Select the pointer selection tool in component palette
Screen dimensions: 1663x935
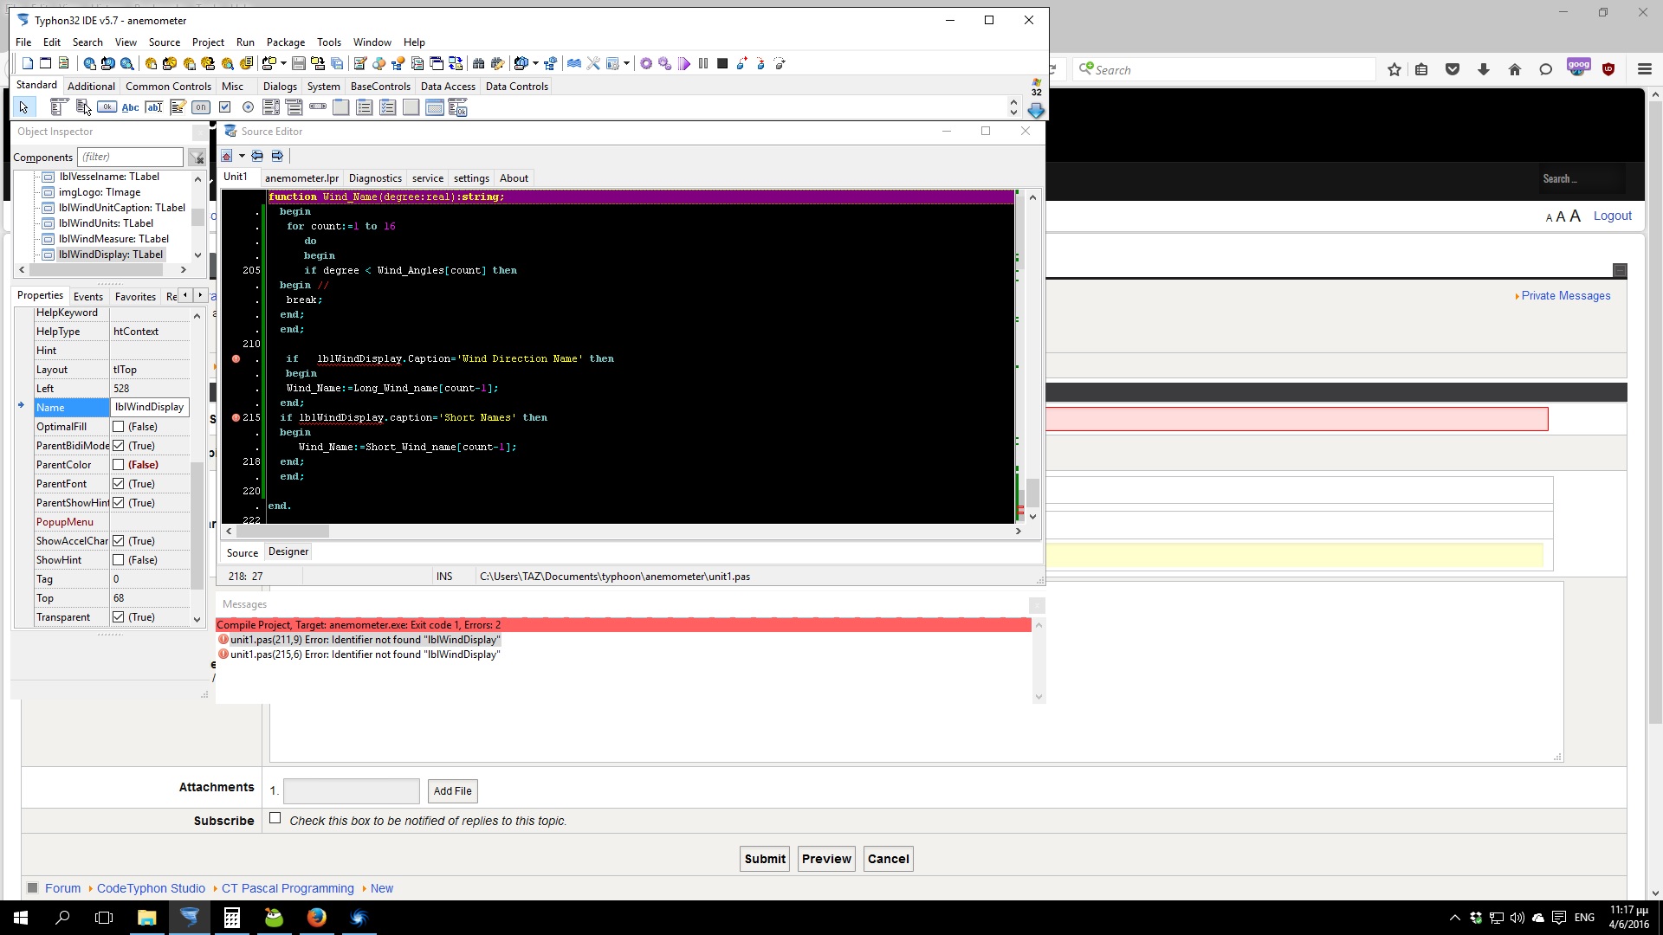(23, 107)
